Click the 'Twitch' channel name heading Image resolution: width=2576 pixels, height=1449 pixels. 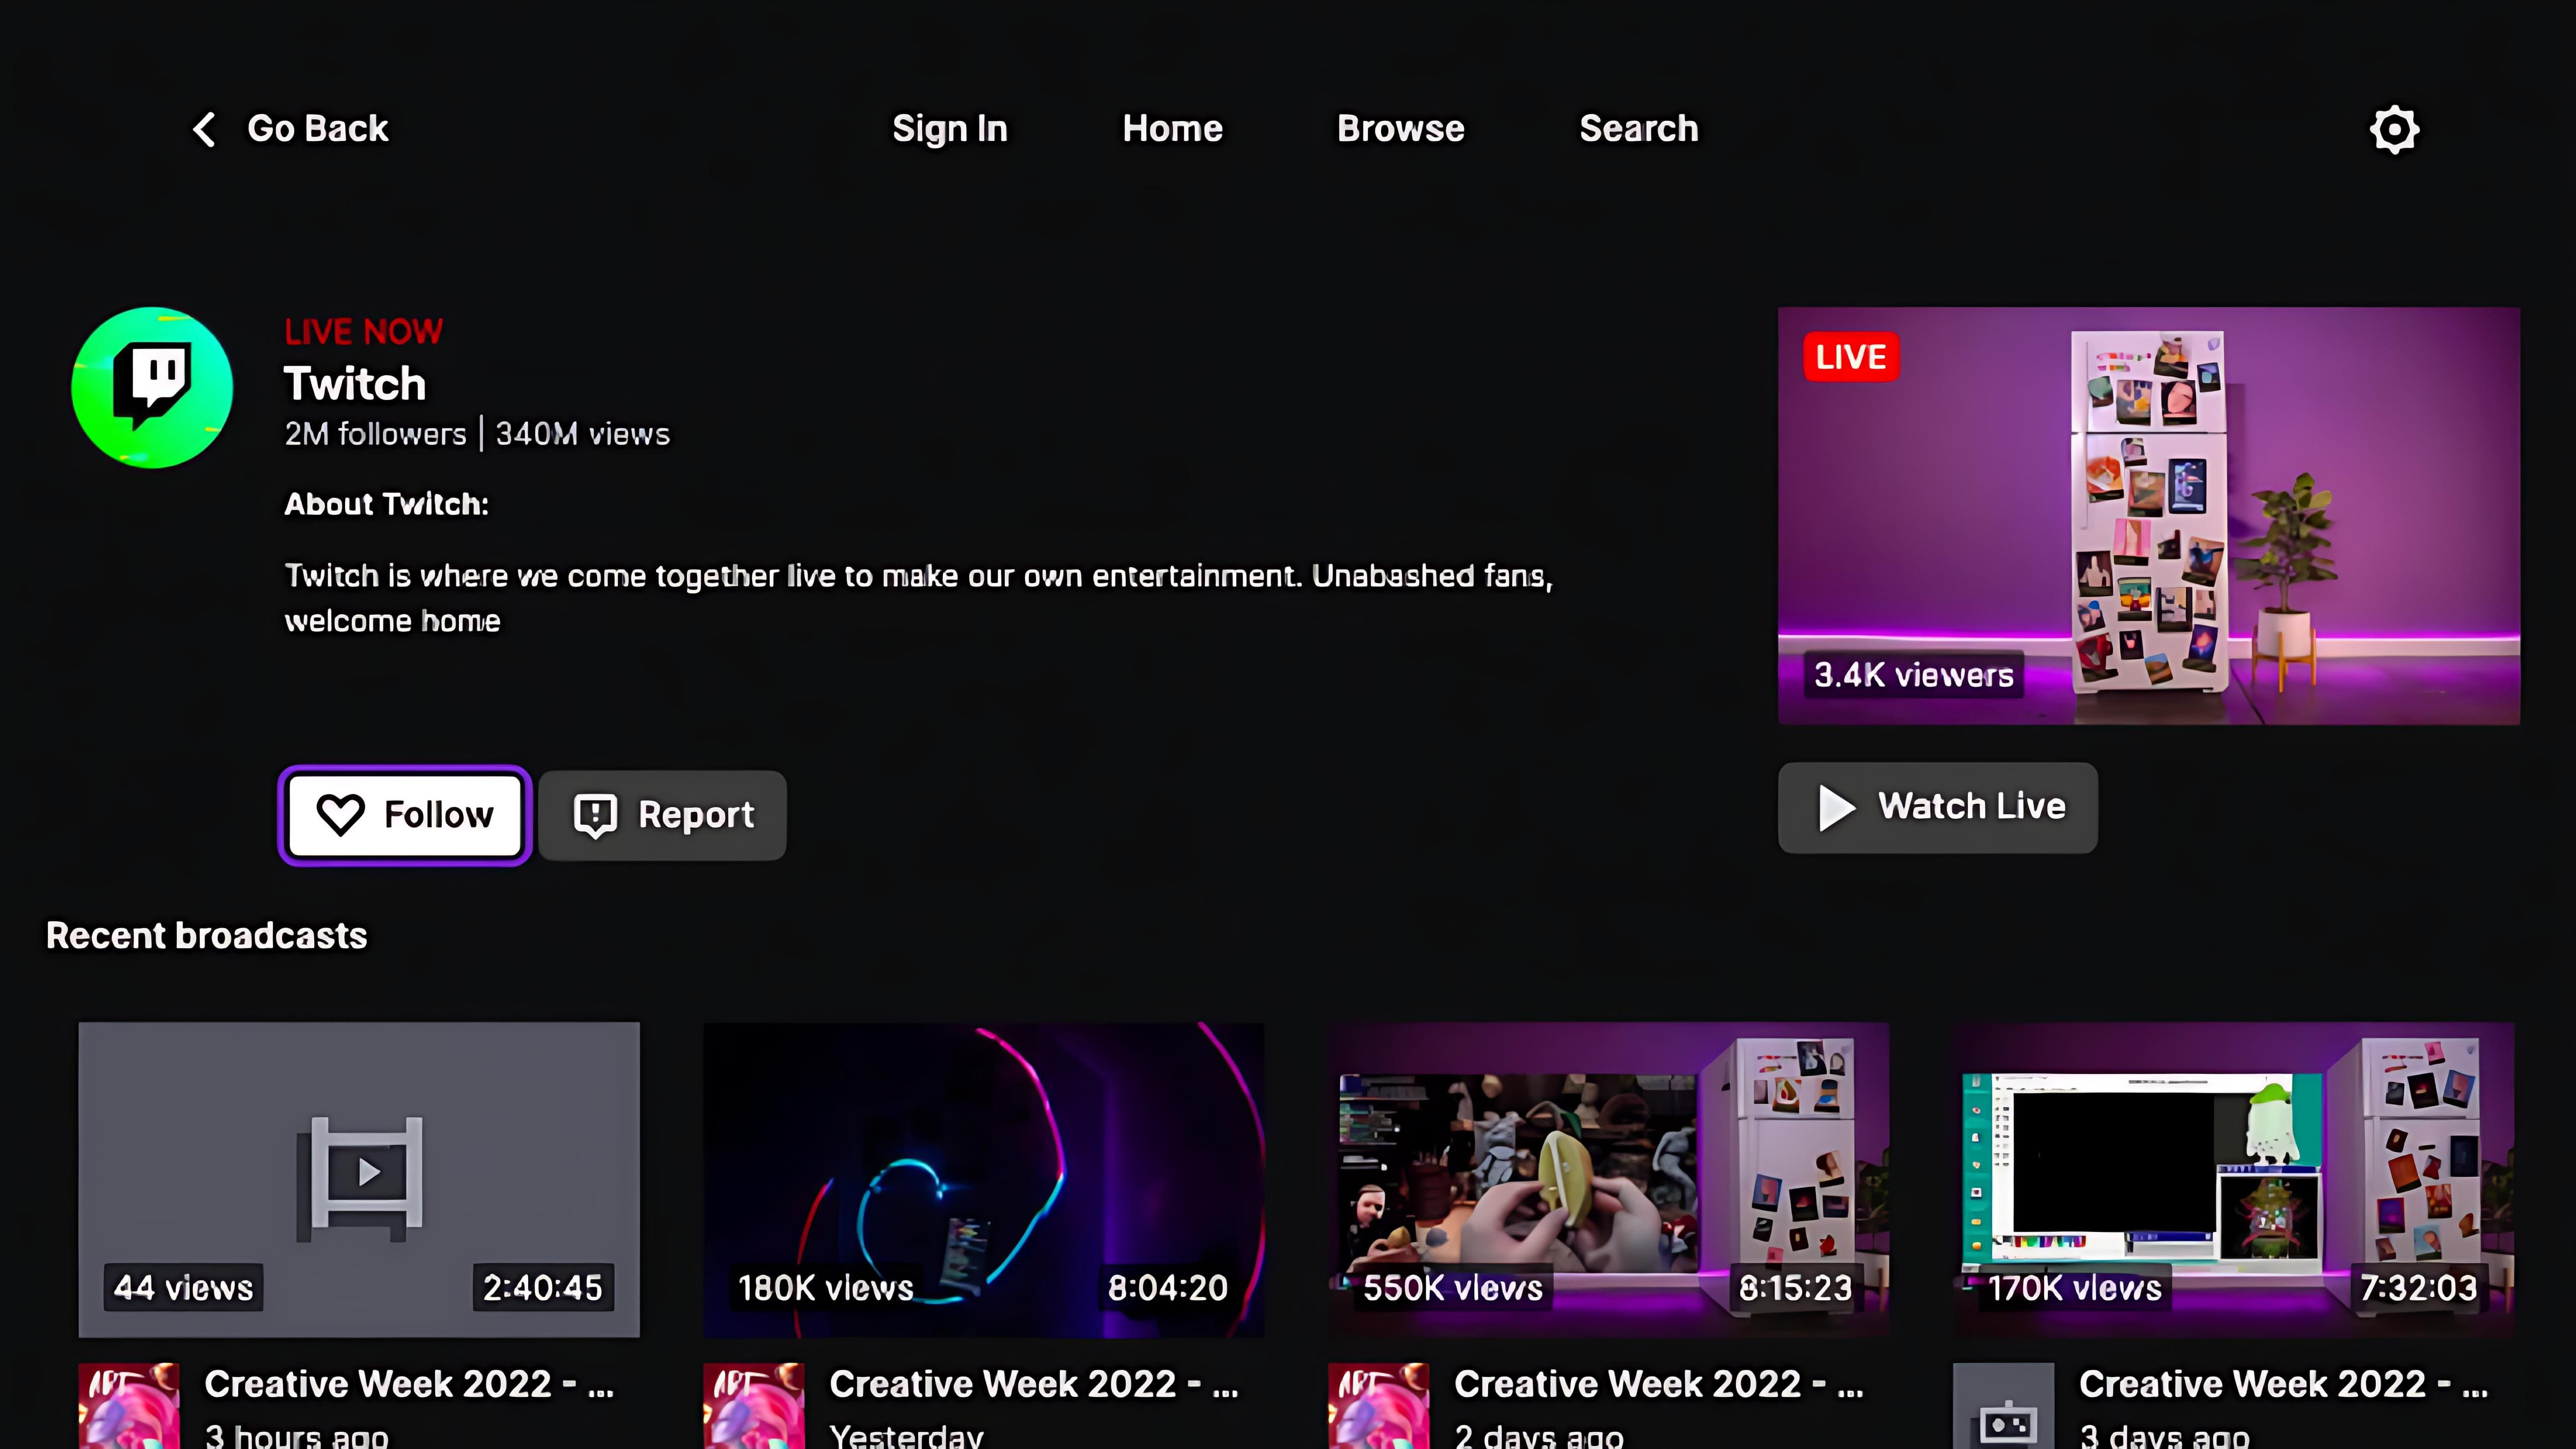(355, 384)
